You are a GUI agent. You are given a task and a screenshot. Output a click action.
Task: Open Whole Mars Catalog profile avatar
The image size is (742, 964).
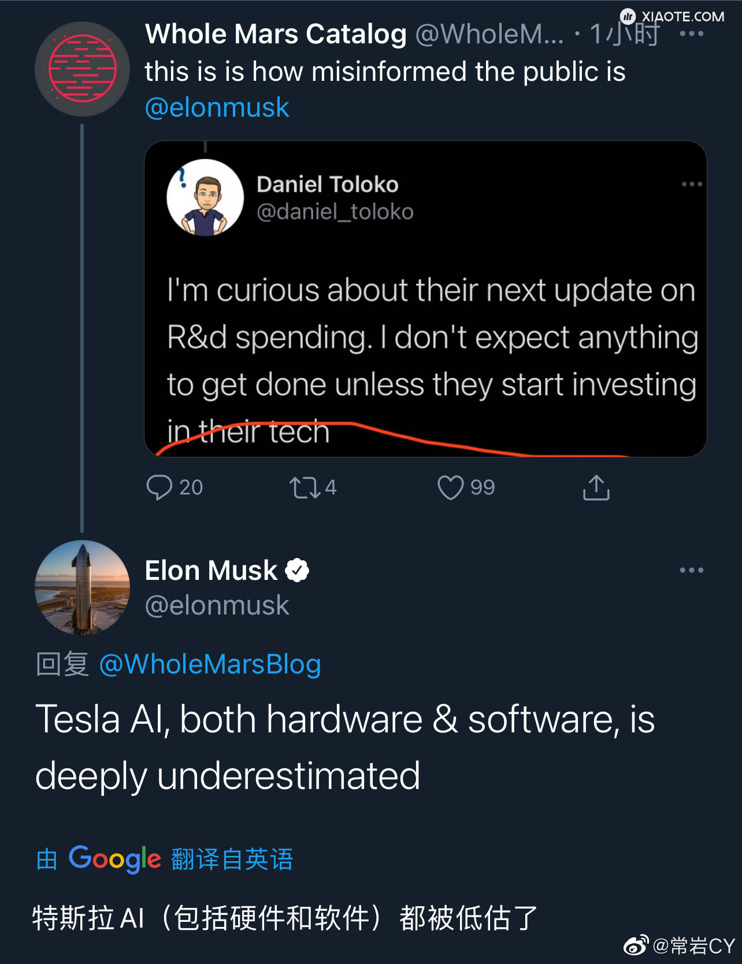tap(82, 69)
